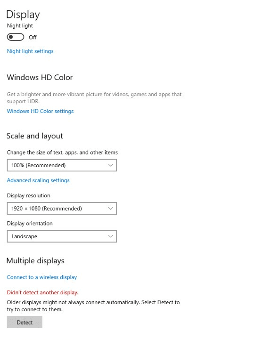264x340 pixels.
Task: Click the Scale and layout section heading
Action: coord(35,136)
